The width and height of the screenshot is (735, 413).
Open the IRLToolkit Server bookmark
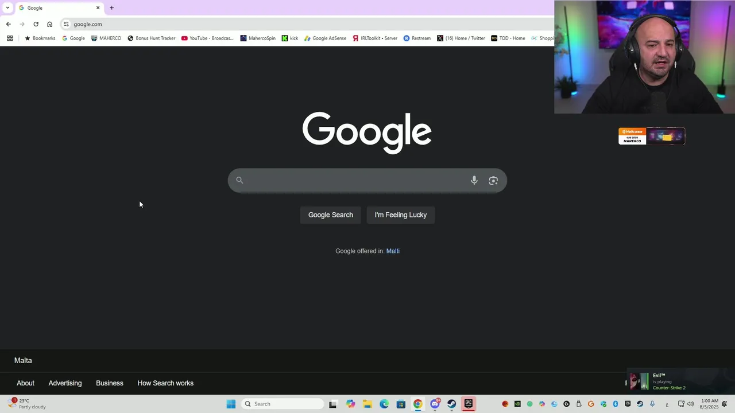pos(375,38)
